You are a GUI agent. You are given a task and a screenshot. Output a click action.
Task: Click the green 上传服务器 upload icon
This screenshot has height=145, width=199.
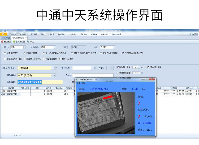click(14, 42)
